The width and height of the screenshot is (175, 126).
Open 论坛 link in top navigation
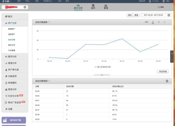coord(60,1)
